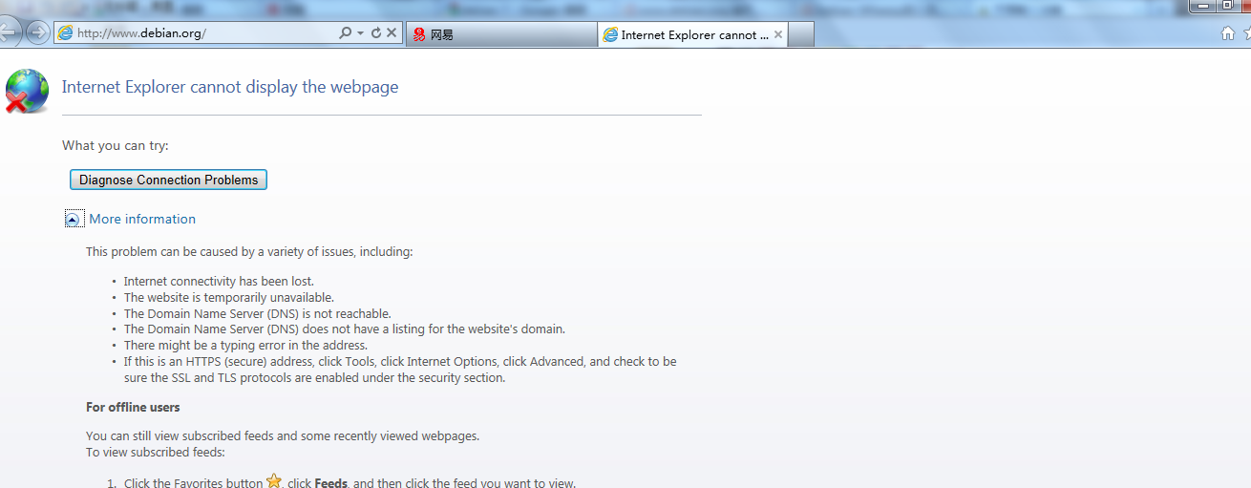
Task: Click '(DNS) is not reachable' bullet
Action: (x=258, y=313)
